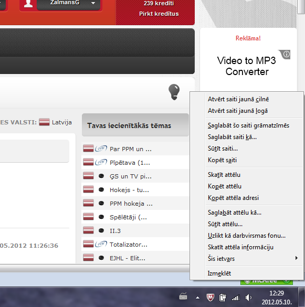Click the network signal tray icon
The image size is (305, 307).
236,298
